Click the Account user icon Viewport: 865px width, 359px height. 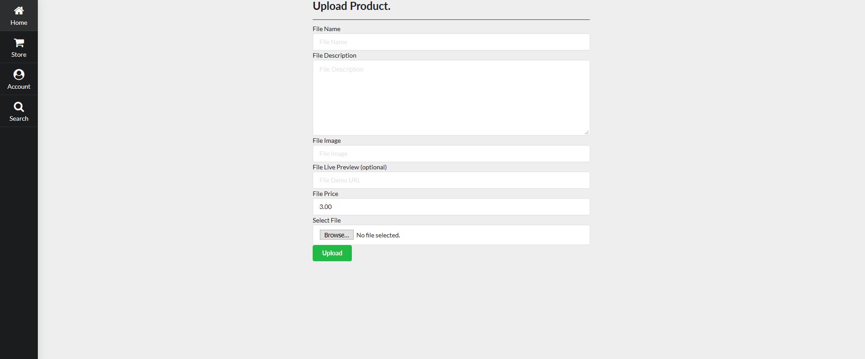pyautogui.click(x=19, y=75)
